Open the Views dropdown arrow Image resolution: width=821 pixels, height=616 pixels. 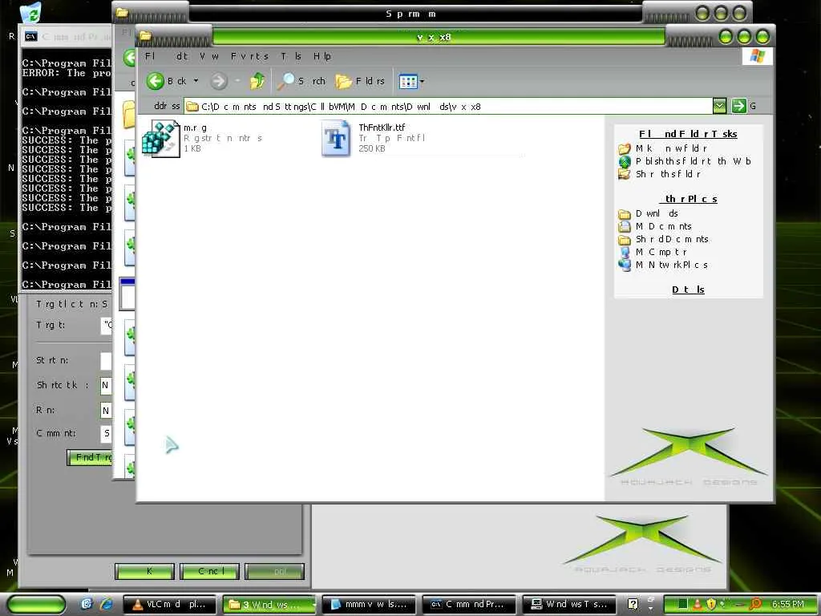pyautogui.click(x=422, y=81)
